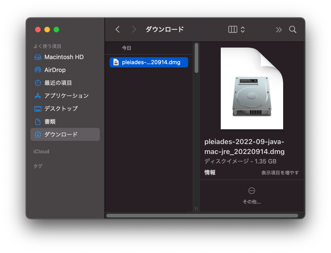Click the download arrow icon beside ダウンロード
This screenshot has height=253, width=331.
click(38, 134)
